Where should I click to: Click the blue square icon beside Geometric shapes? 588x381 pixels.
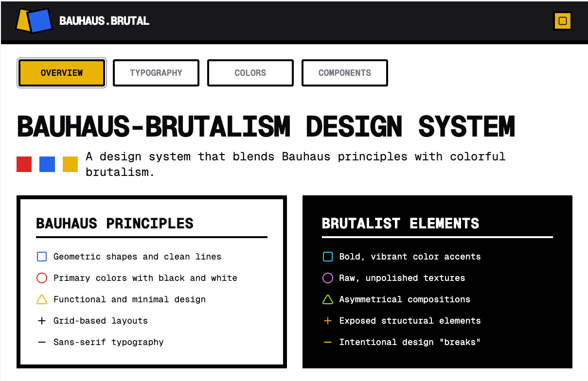[42, 256]
